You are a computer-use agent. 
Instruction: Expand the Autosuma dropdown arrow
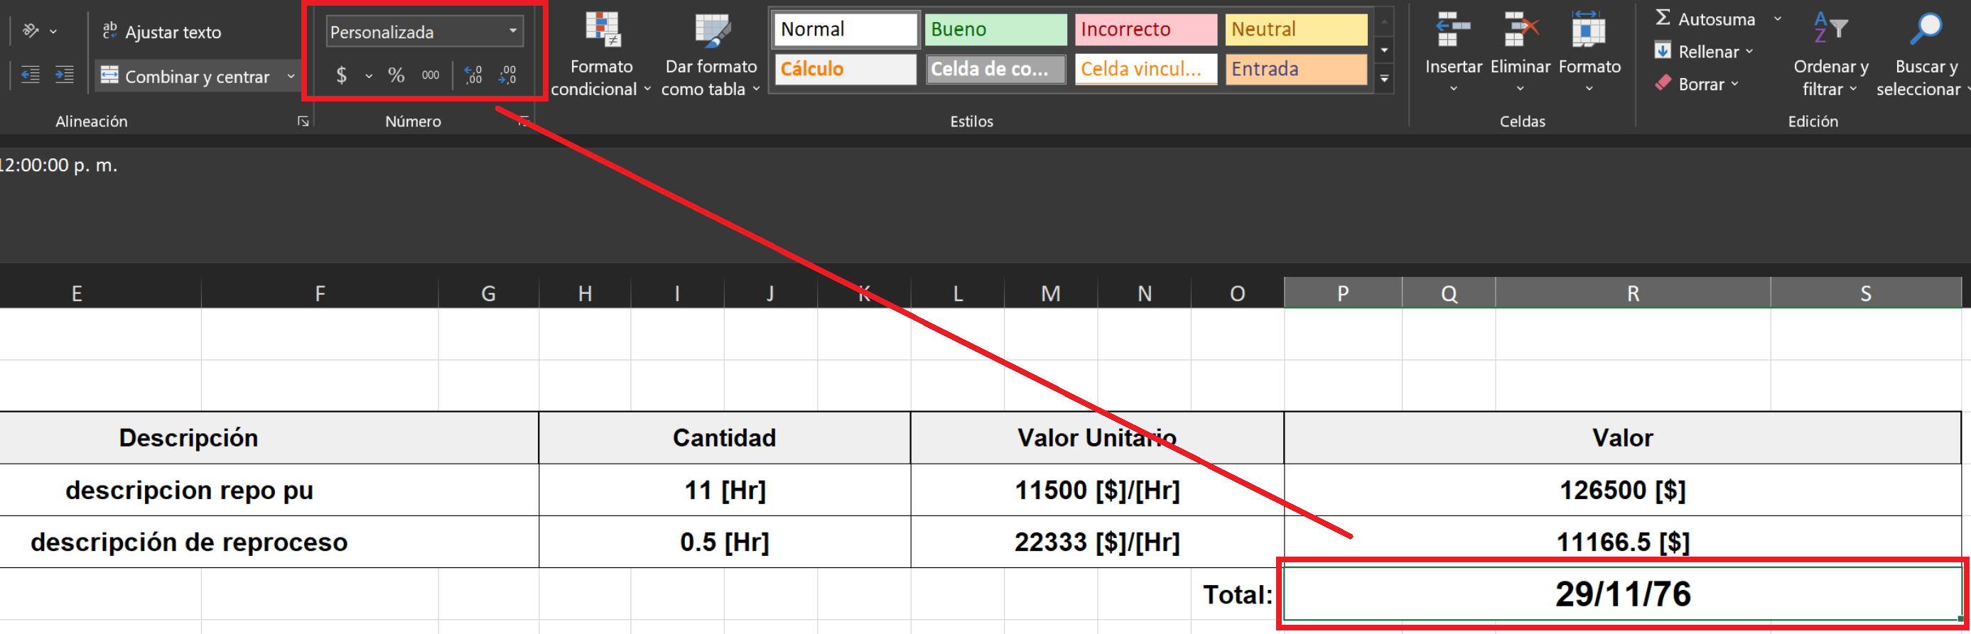click(x=1778, y=19)
